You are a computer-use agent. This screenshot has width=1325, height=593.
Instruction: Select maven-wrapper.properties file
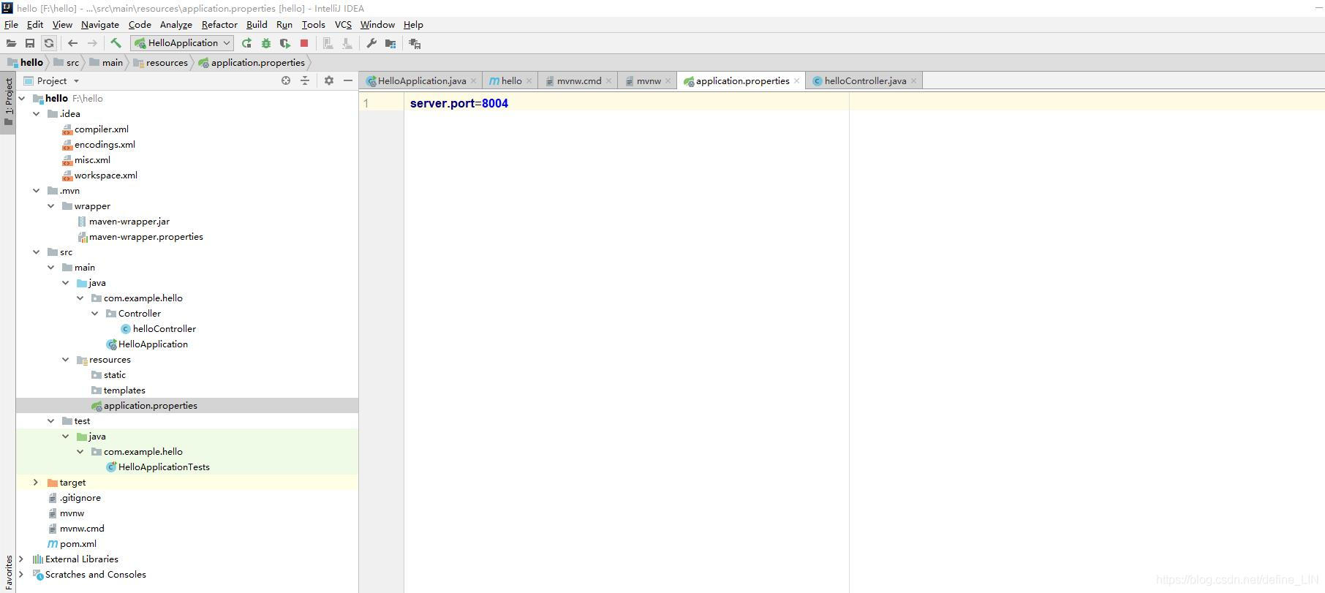pyautogui.click(x=140, y=236)
